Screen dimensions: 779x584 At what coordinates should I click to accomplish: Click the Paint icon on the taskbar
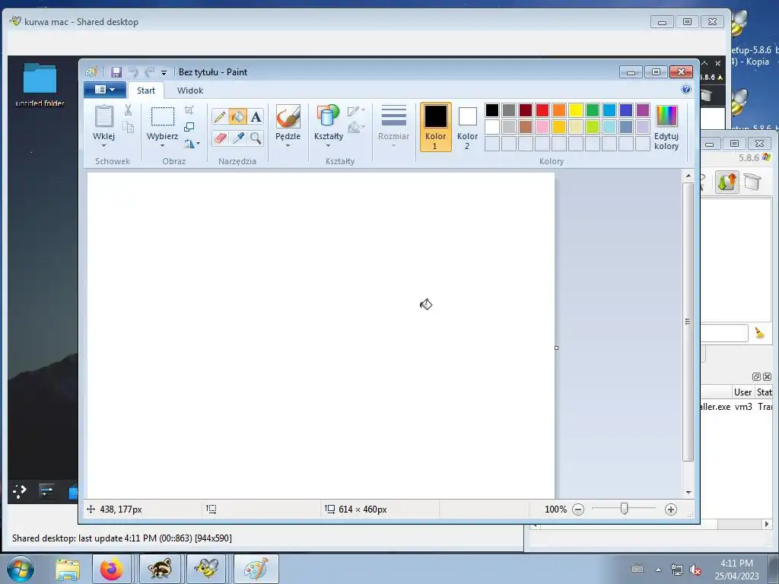pyautogui.click(x=256, y=569)
